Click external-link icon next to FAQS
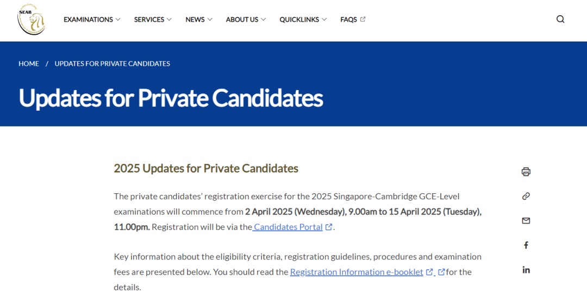Screen dimensions: 587x299 click(363, 20)
